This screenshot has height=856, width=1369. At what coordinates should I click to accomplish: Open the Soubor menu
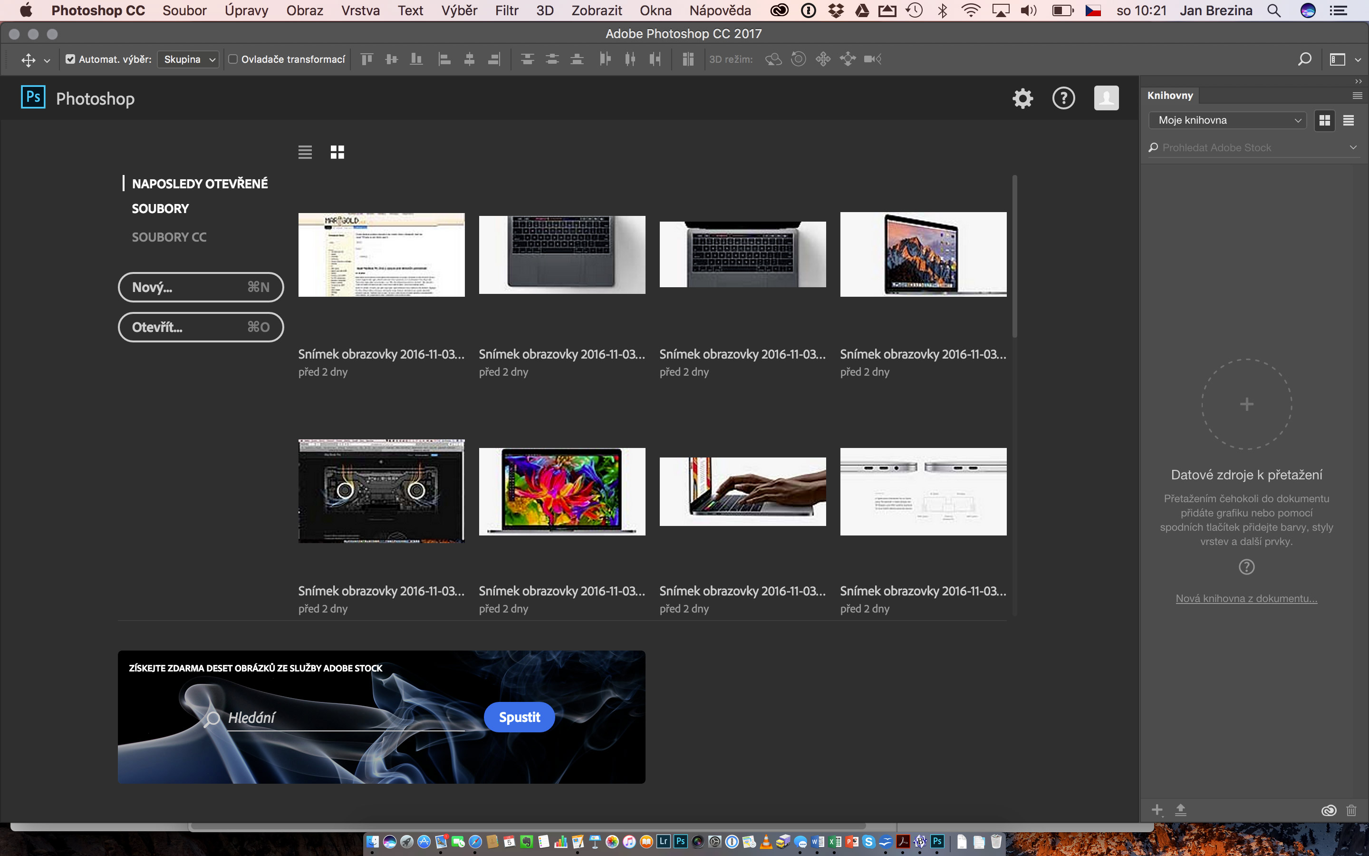click(x=183, y=11)
